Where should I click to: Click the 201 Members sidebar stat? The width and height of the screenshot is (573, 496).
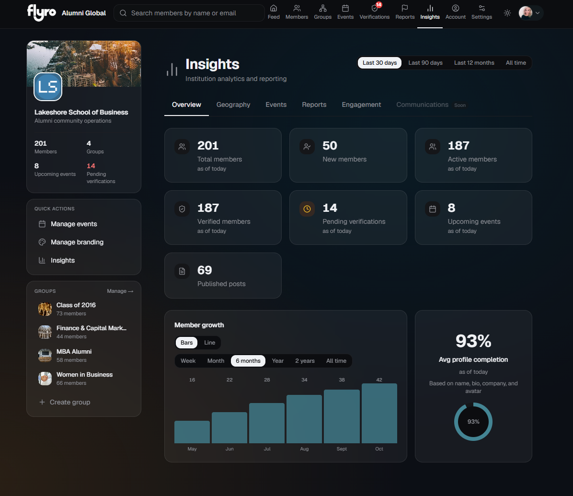tap(46, 147)
